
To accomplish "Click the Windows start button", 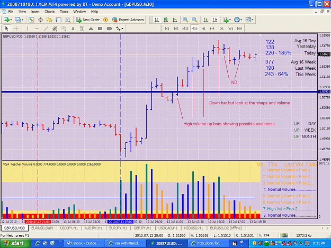I will click(x=15, y=243).
